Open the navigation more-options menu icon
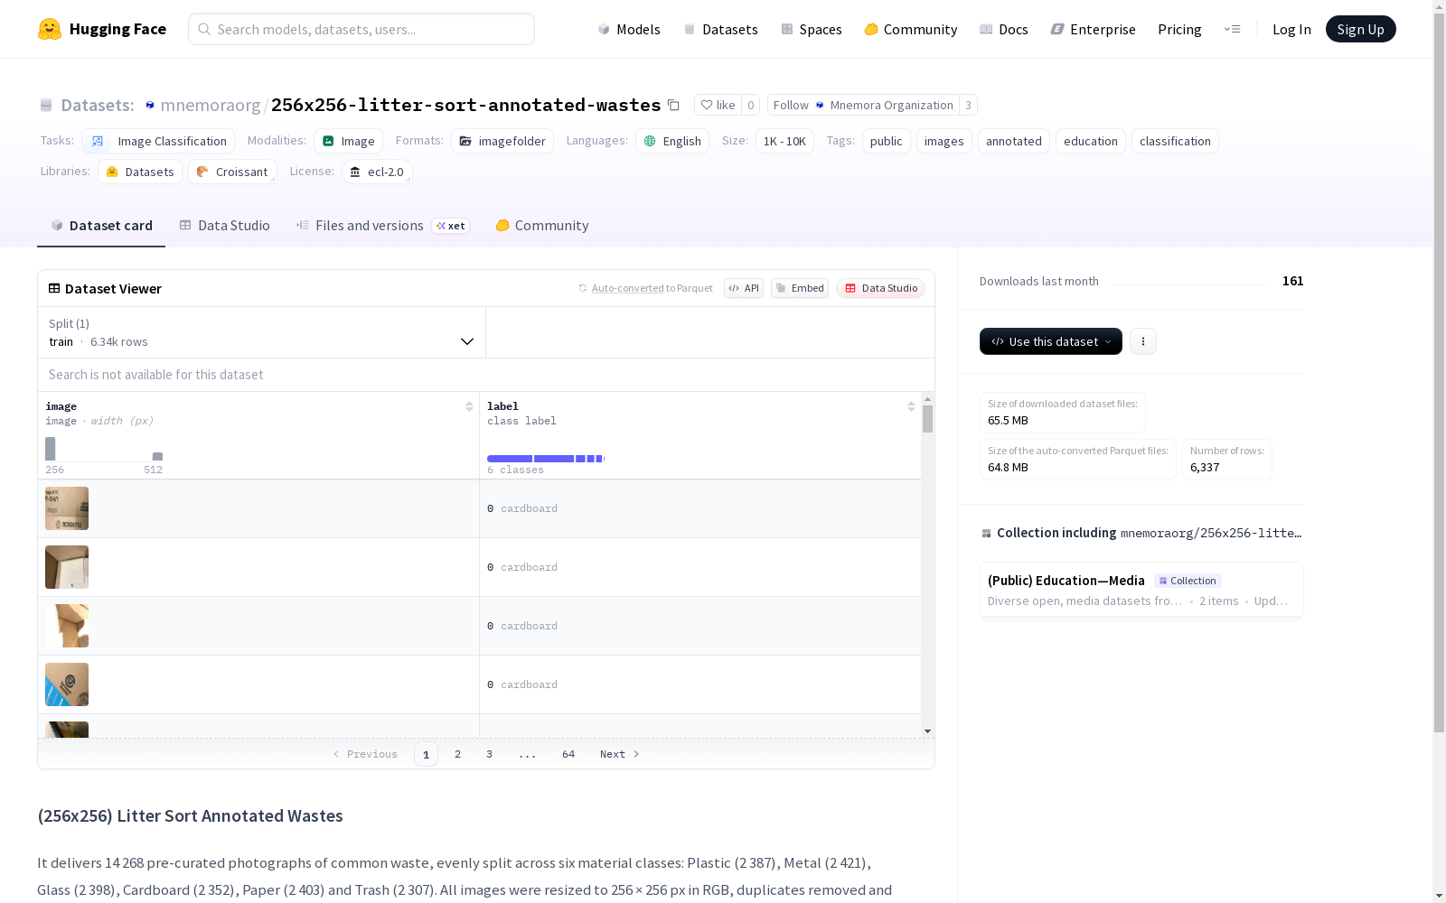This screenshot has height=903, width=1446. click(x=1232, y=29)
